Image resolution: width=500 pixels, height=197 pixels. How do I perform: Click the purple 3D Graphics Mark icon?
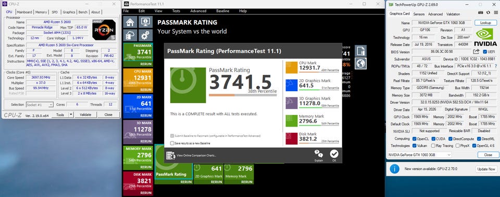click(x=292, y=103)
